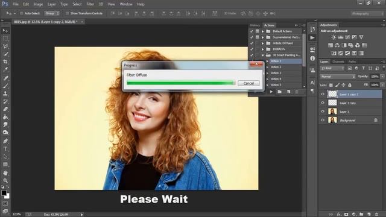Toggle Auto-Select checkbox
This screenshot has width=386, height=217.
point(22,13)
